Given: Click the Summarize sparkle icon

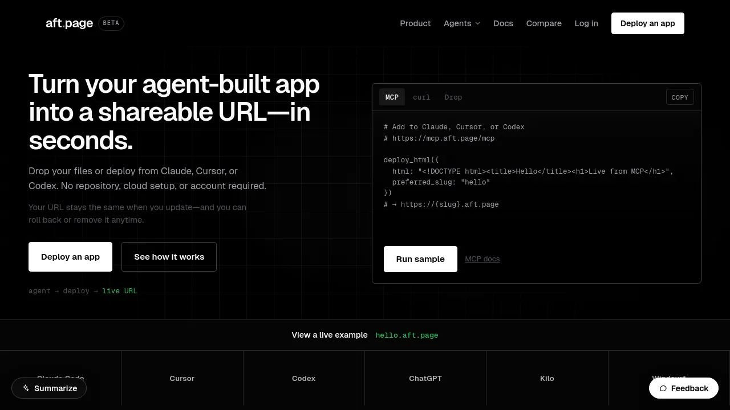Looking at the screenshot, I should click(x=26, y=388).
